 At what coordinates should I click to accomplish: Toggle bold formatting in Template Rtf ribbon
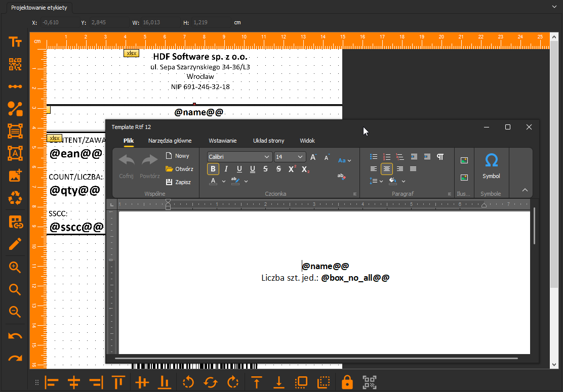[x=213, y=169]
